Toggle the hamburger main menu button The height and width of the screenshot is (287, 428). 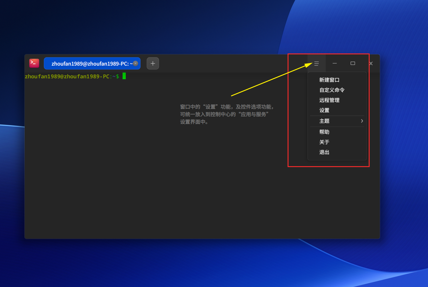tap(316, 63)
